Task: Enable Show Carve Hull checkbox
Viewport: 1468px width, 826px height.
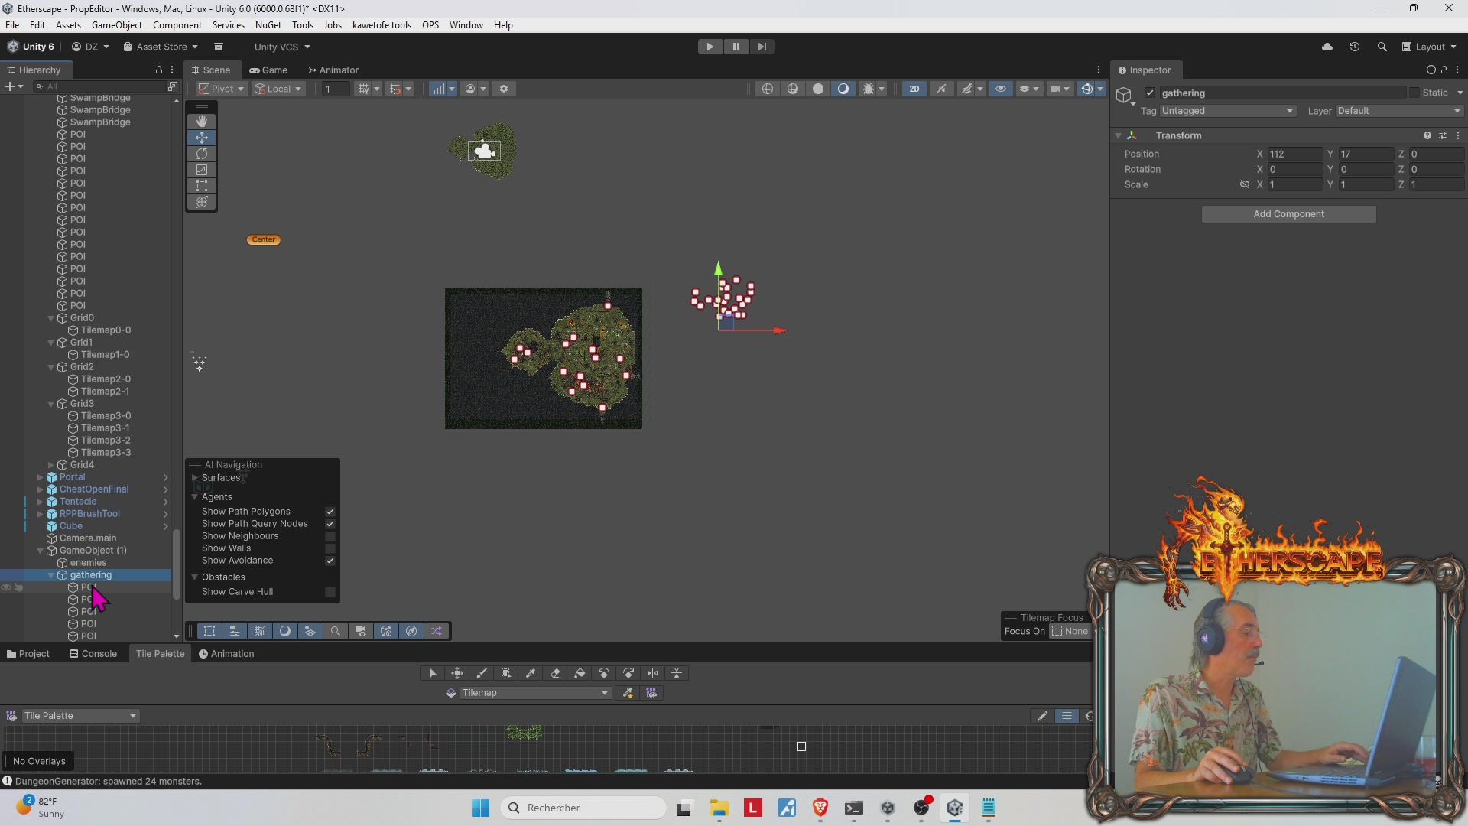Action: 330,592
